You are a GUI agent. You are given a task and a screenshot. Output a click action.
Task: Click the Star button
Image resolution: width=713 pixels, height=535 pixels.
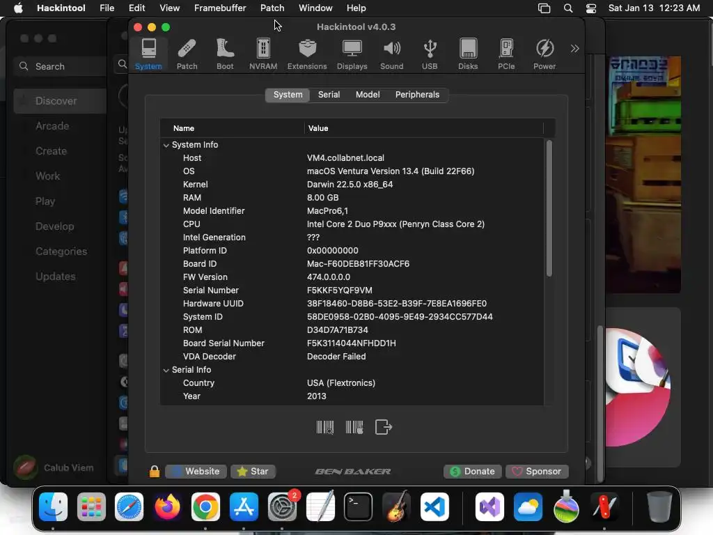click(253, 472)
